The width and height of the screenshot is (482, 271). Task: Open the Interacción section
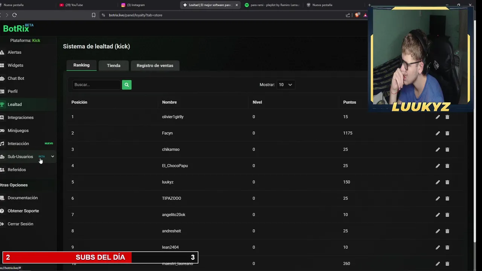click(x=18, y=143)
